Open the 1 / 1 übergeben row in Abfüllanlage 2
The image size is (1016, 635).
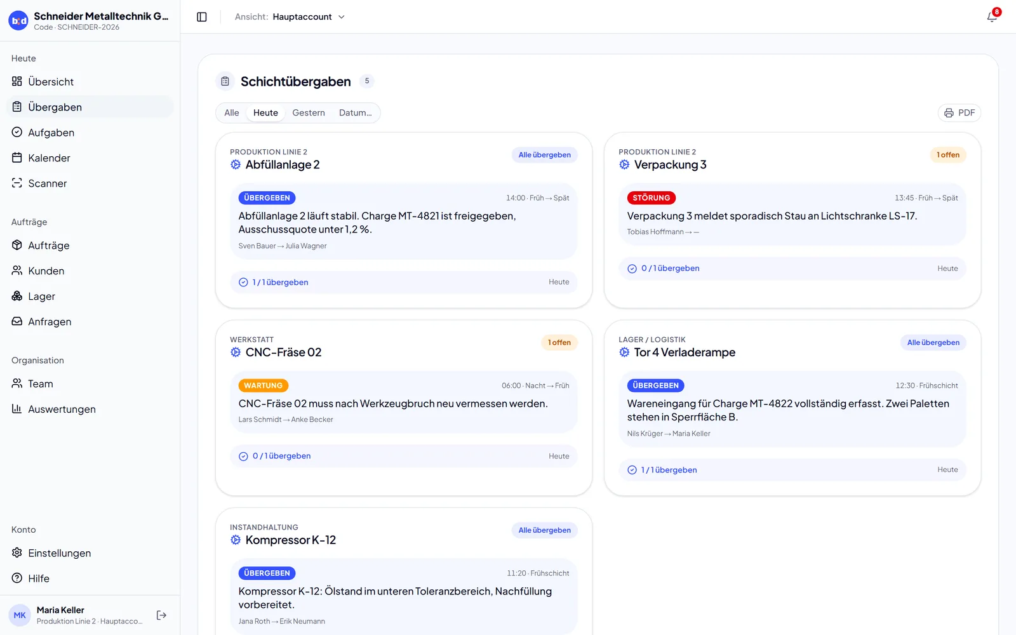tap(404, 282)
